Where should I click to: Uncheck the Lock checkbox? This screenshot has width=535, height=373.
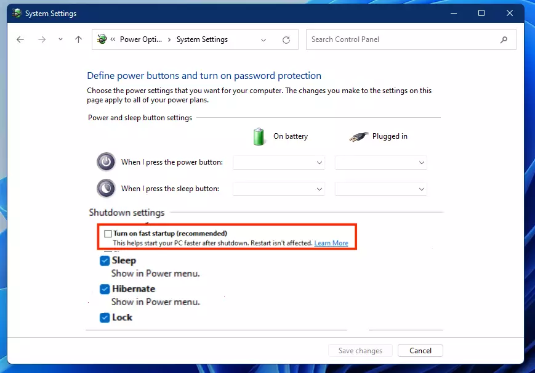(x=105, y=318)
